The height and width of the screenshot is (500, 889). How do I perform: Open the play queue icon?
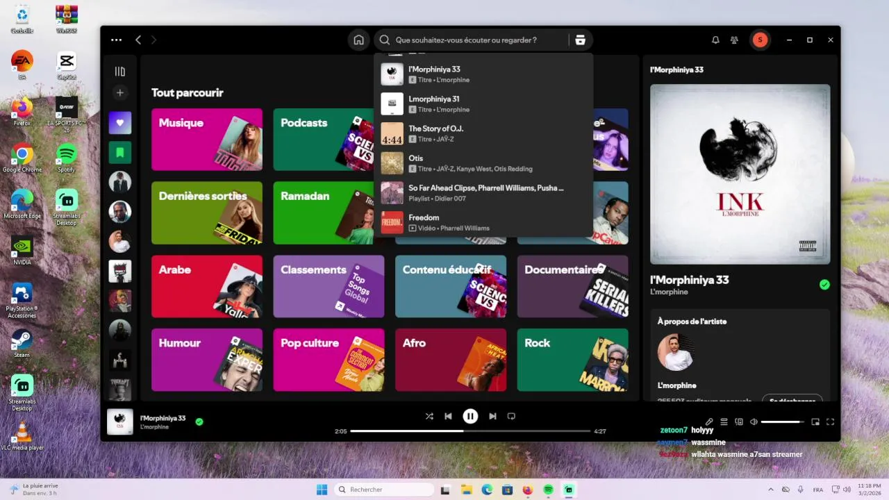tap(724, 422)
